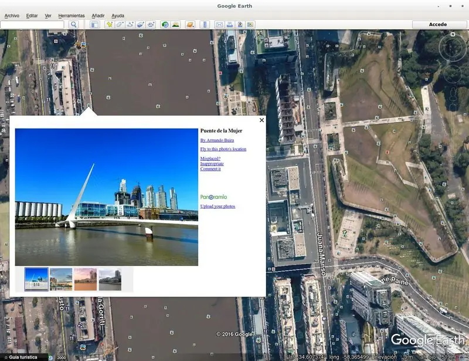Open the Añadir menu
The image size is (469, 361).
98,16
